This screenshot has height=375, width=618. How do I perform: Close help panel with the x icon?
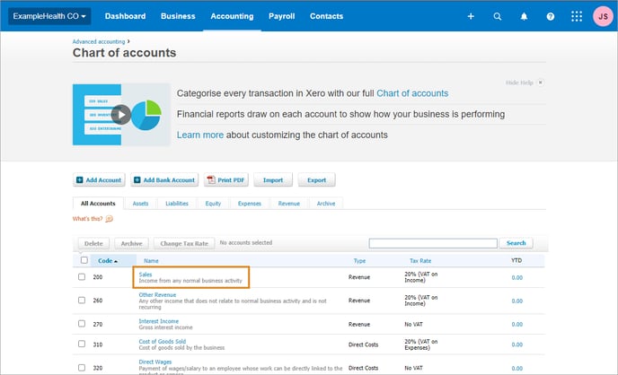(x=541, y=83)
